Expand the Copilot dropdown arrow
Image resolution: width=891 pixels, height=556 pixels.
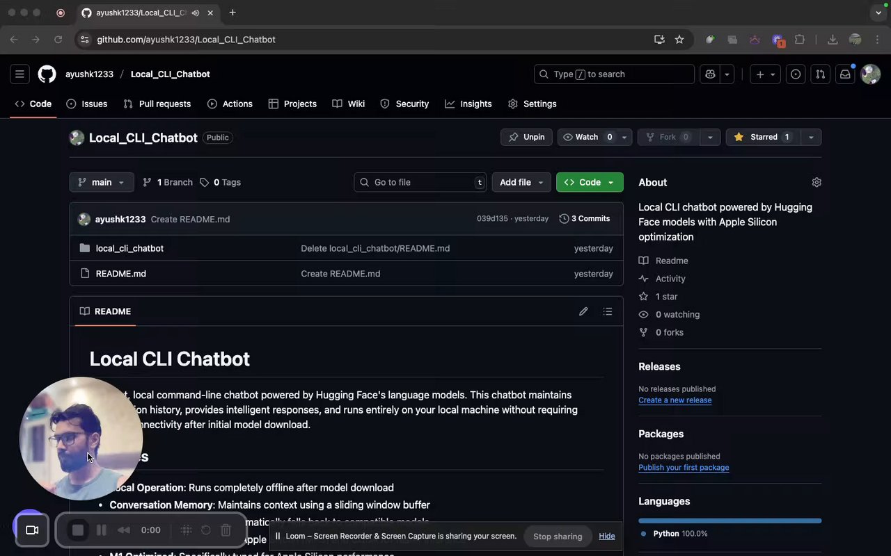[727, 74]
